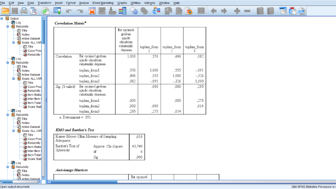
Task: Click the Go to Variable toolbar icon
Action: pos(112,11)
